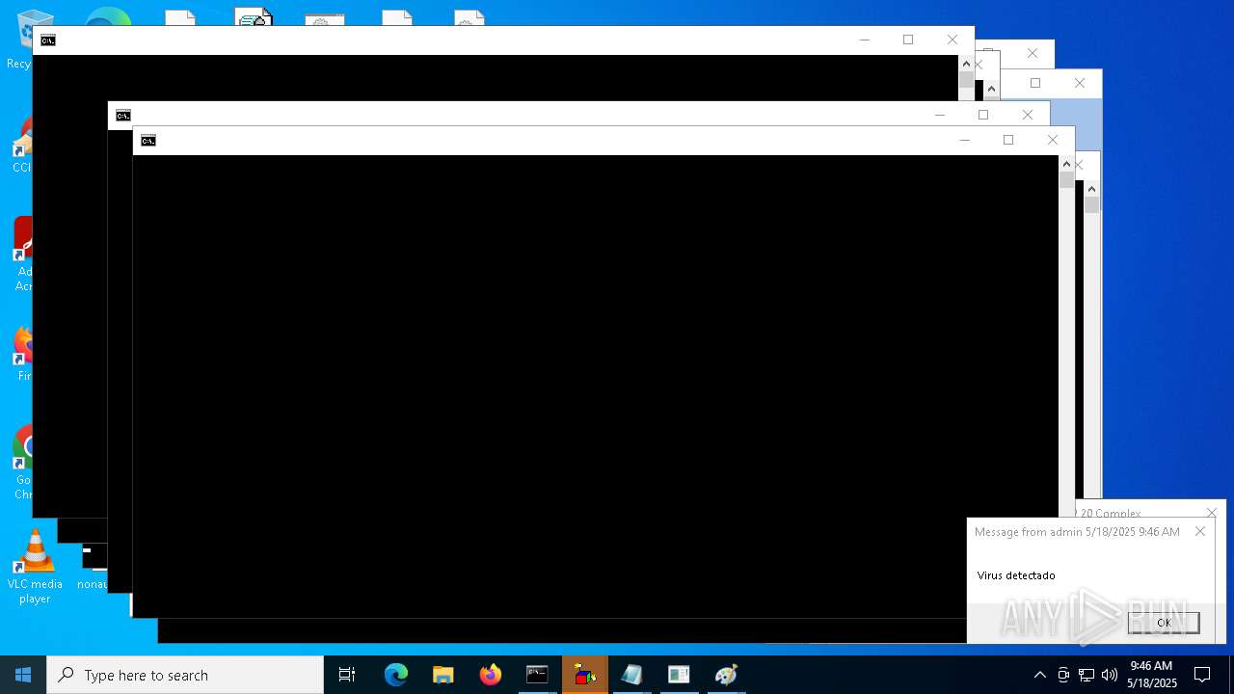Minimize the rearmost large Command Prompt window
The width and height of the screenshot is (1234, 694).
coord(864,40)
